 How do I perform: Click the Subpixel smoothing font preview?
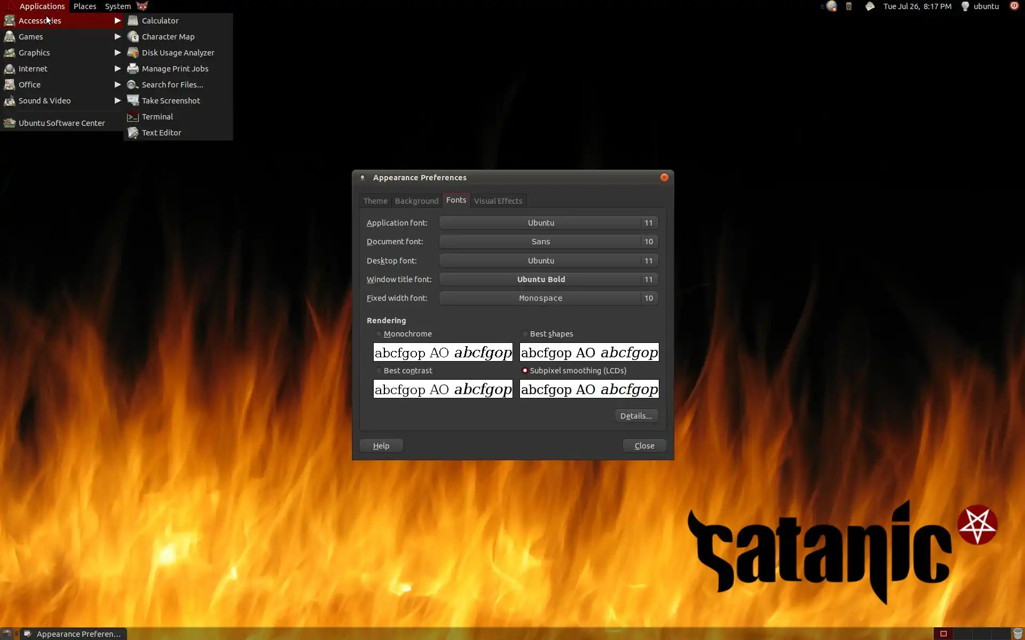(x=589, y=389)
